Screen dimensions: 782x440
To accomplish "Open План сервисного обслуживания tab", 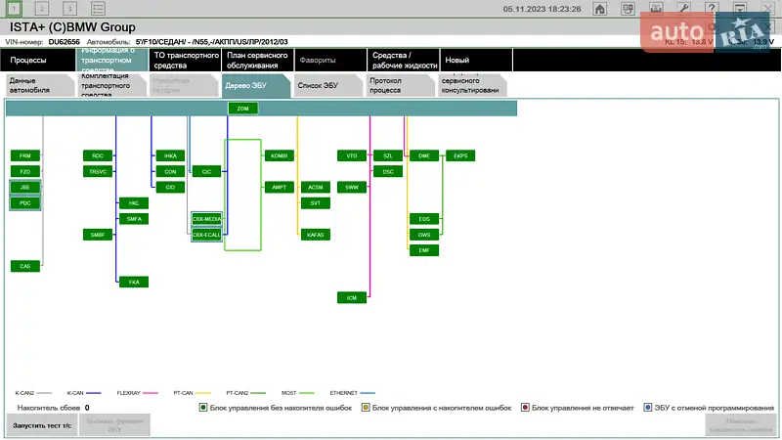I will [257, 60].
